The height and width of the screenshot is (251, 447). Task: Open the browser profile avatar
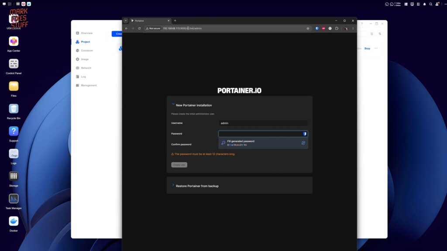[346, 28]
